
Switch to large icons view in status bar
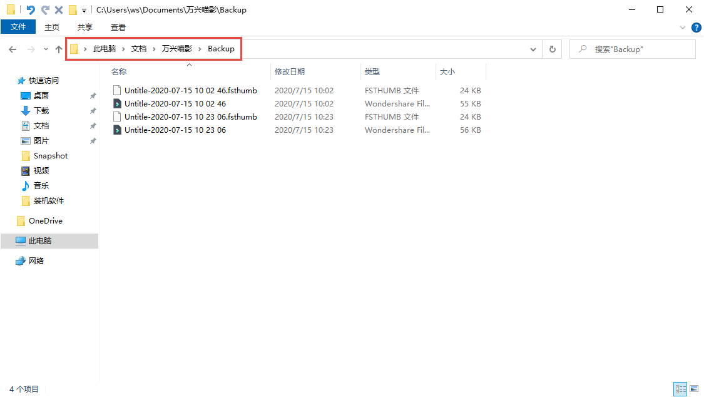pos(694,389)
